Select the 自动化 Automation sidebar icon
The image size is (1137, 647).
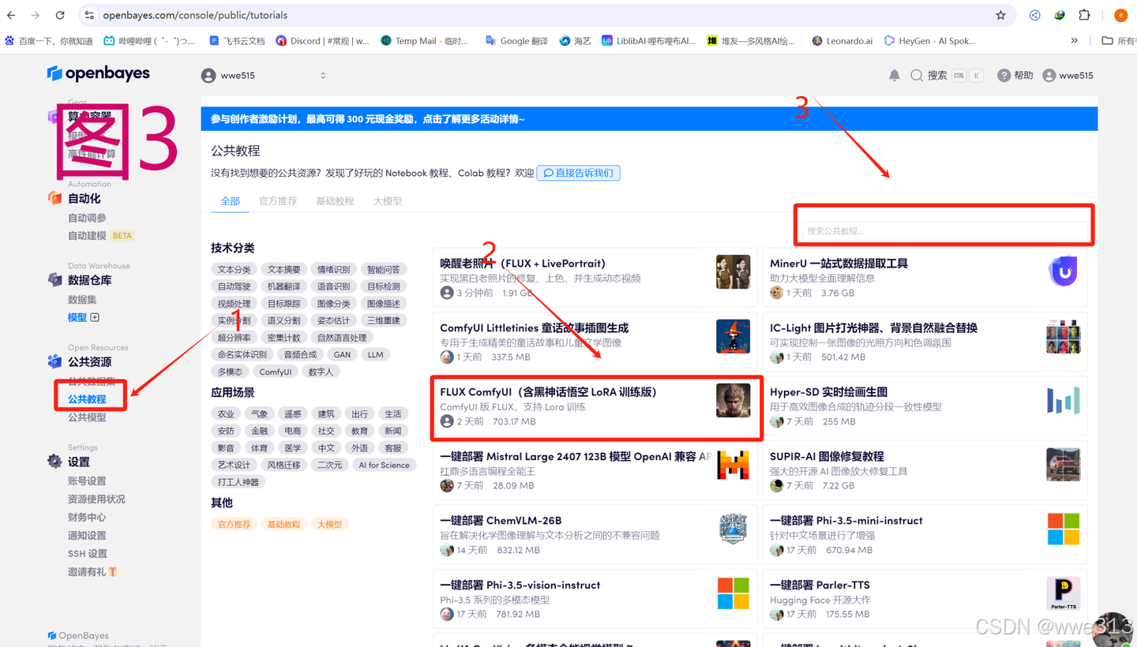tap(54, 198)
